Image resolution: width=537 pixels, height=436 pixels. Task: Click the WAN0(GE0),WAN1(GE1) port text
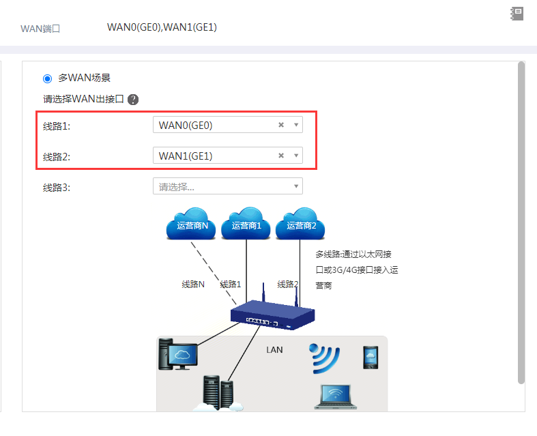coord(162,27)
